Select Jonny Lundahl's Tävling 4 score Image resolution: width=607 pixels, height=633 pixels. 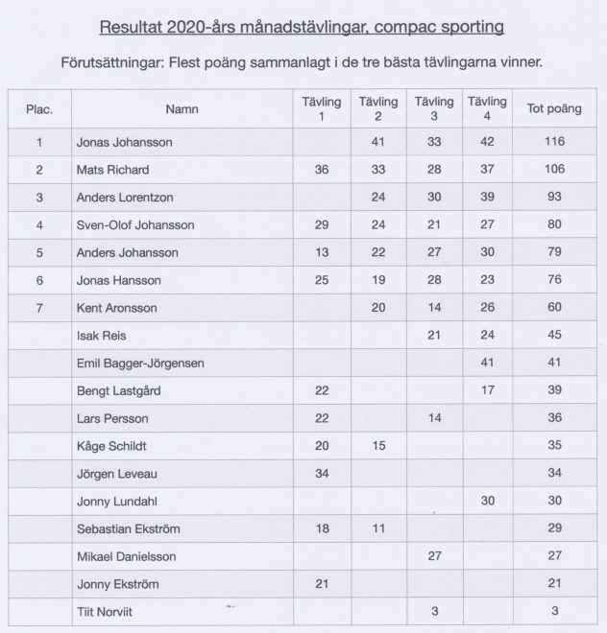[x=488, y=501]
